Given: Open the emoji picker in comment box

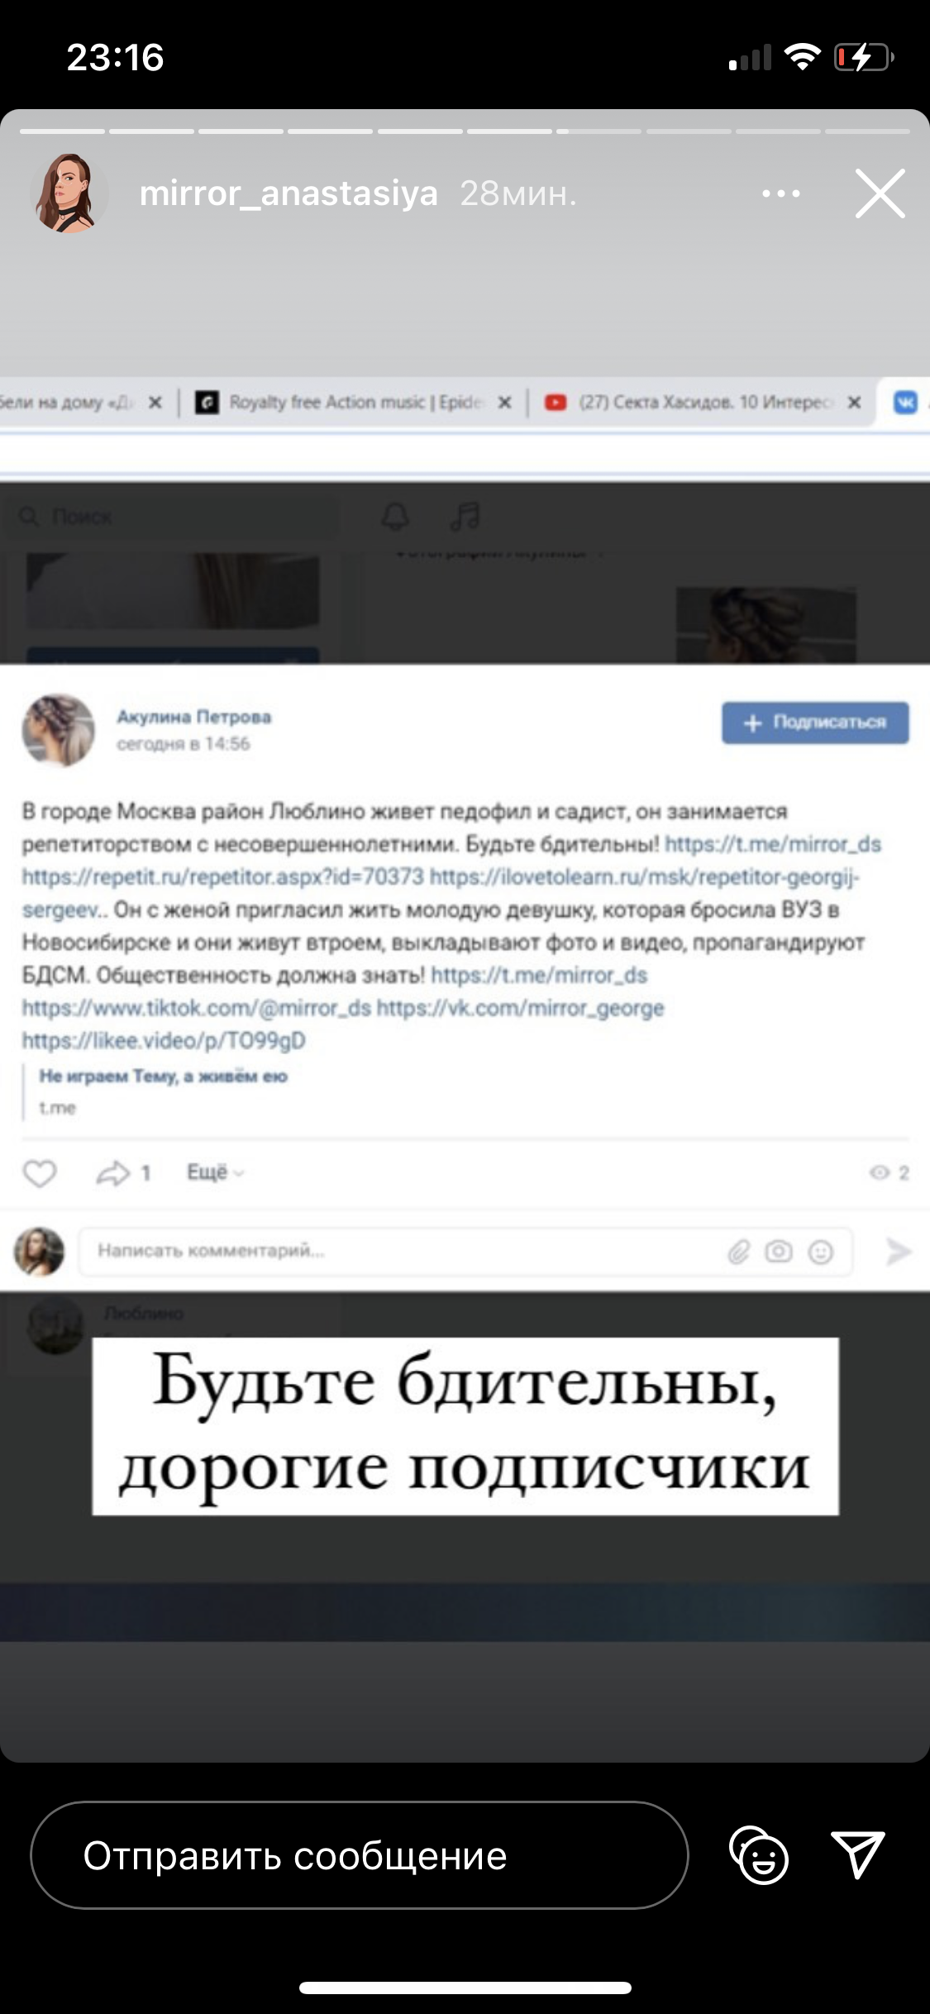Looking at the screenshot, I should [x=820, y=1252].
